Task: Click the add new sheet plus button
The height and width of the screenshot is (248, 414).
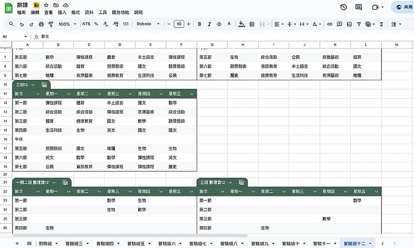Action: [x=17, y=243]
